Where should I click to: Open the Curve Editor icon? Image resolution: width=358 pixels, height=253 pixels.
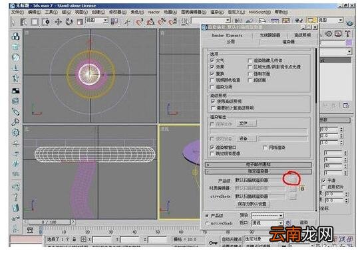275,21
